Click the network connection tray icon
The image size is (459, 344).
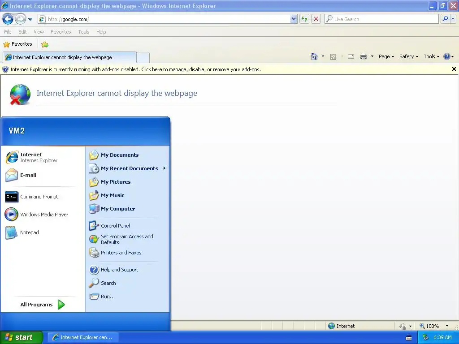426,337
